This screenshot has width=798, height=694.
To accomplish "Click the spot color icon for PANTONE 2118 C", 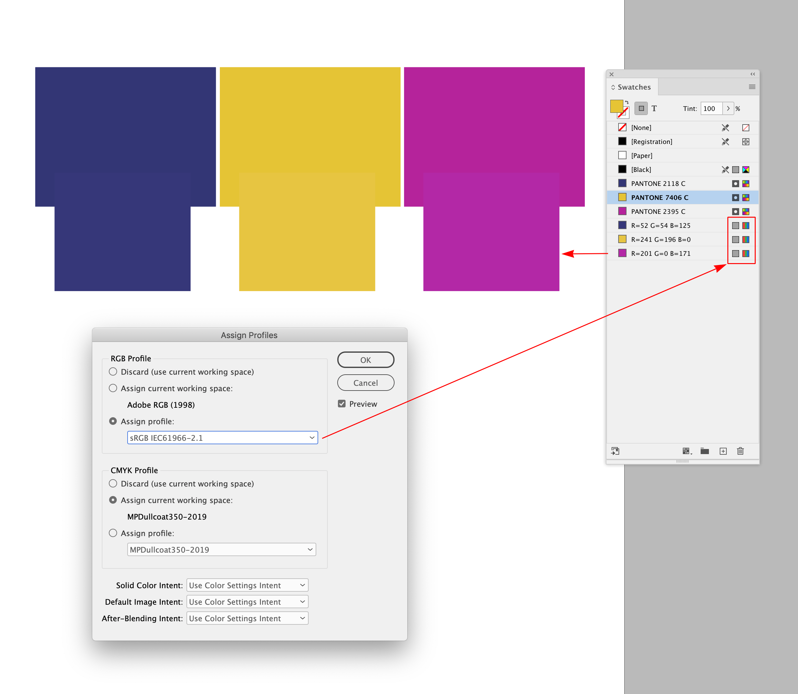I will [735, 183].
